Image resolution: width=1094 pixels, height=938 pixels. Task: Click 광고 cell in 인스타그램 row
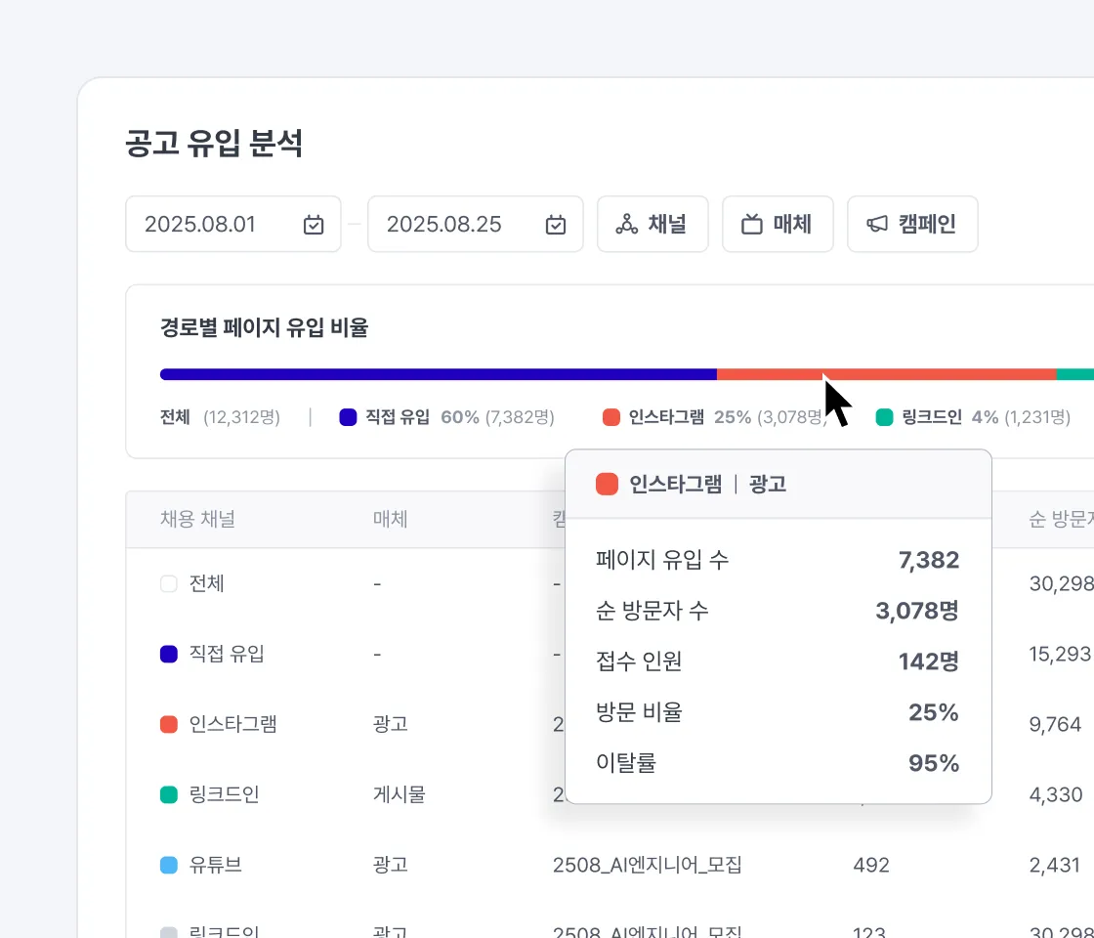(x=390, y=724)
